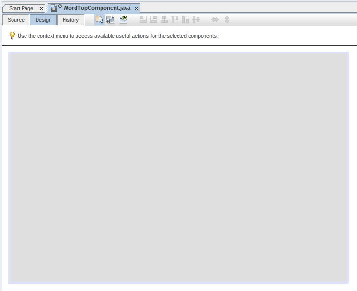Click the light bulb hint icon
This screenshot has height=291, width=357.
coord(12,36)
